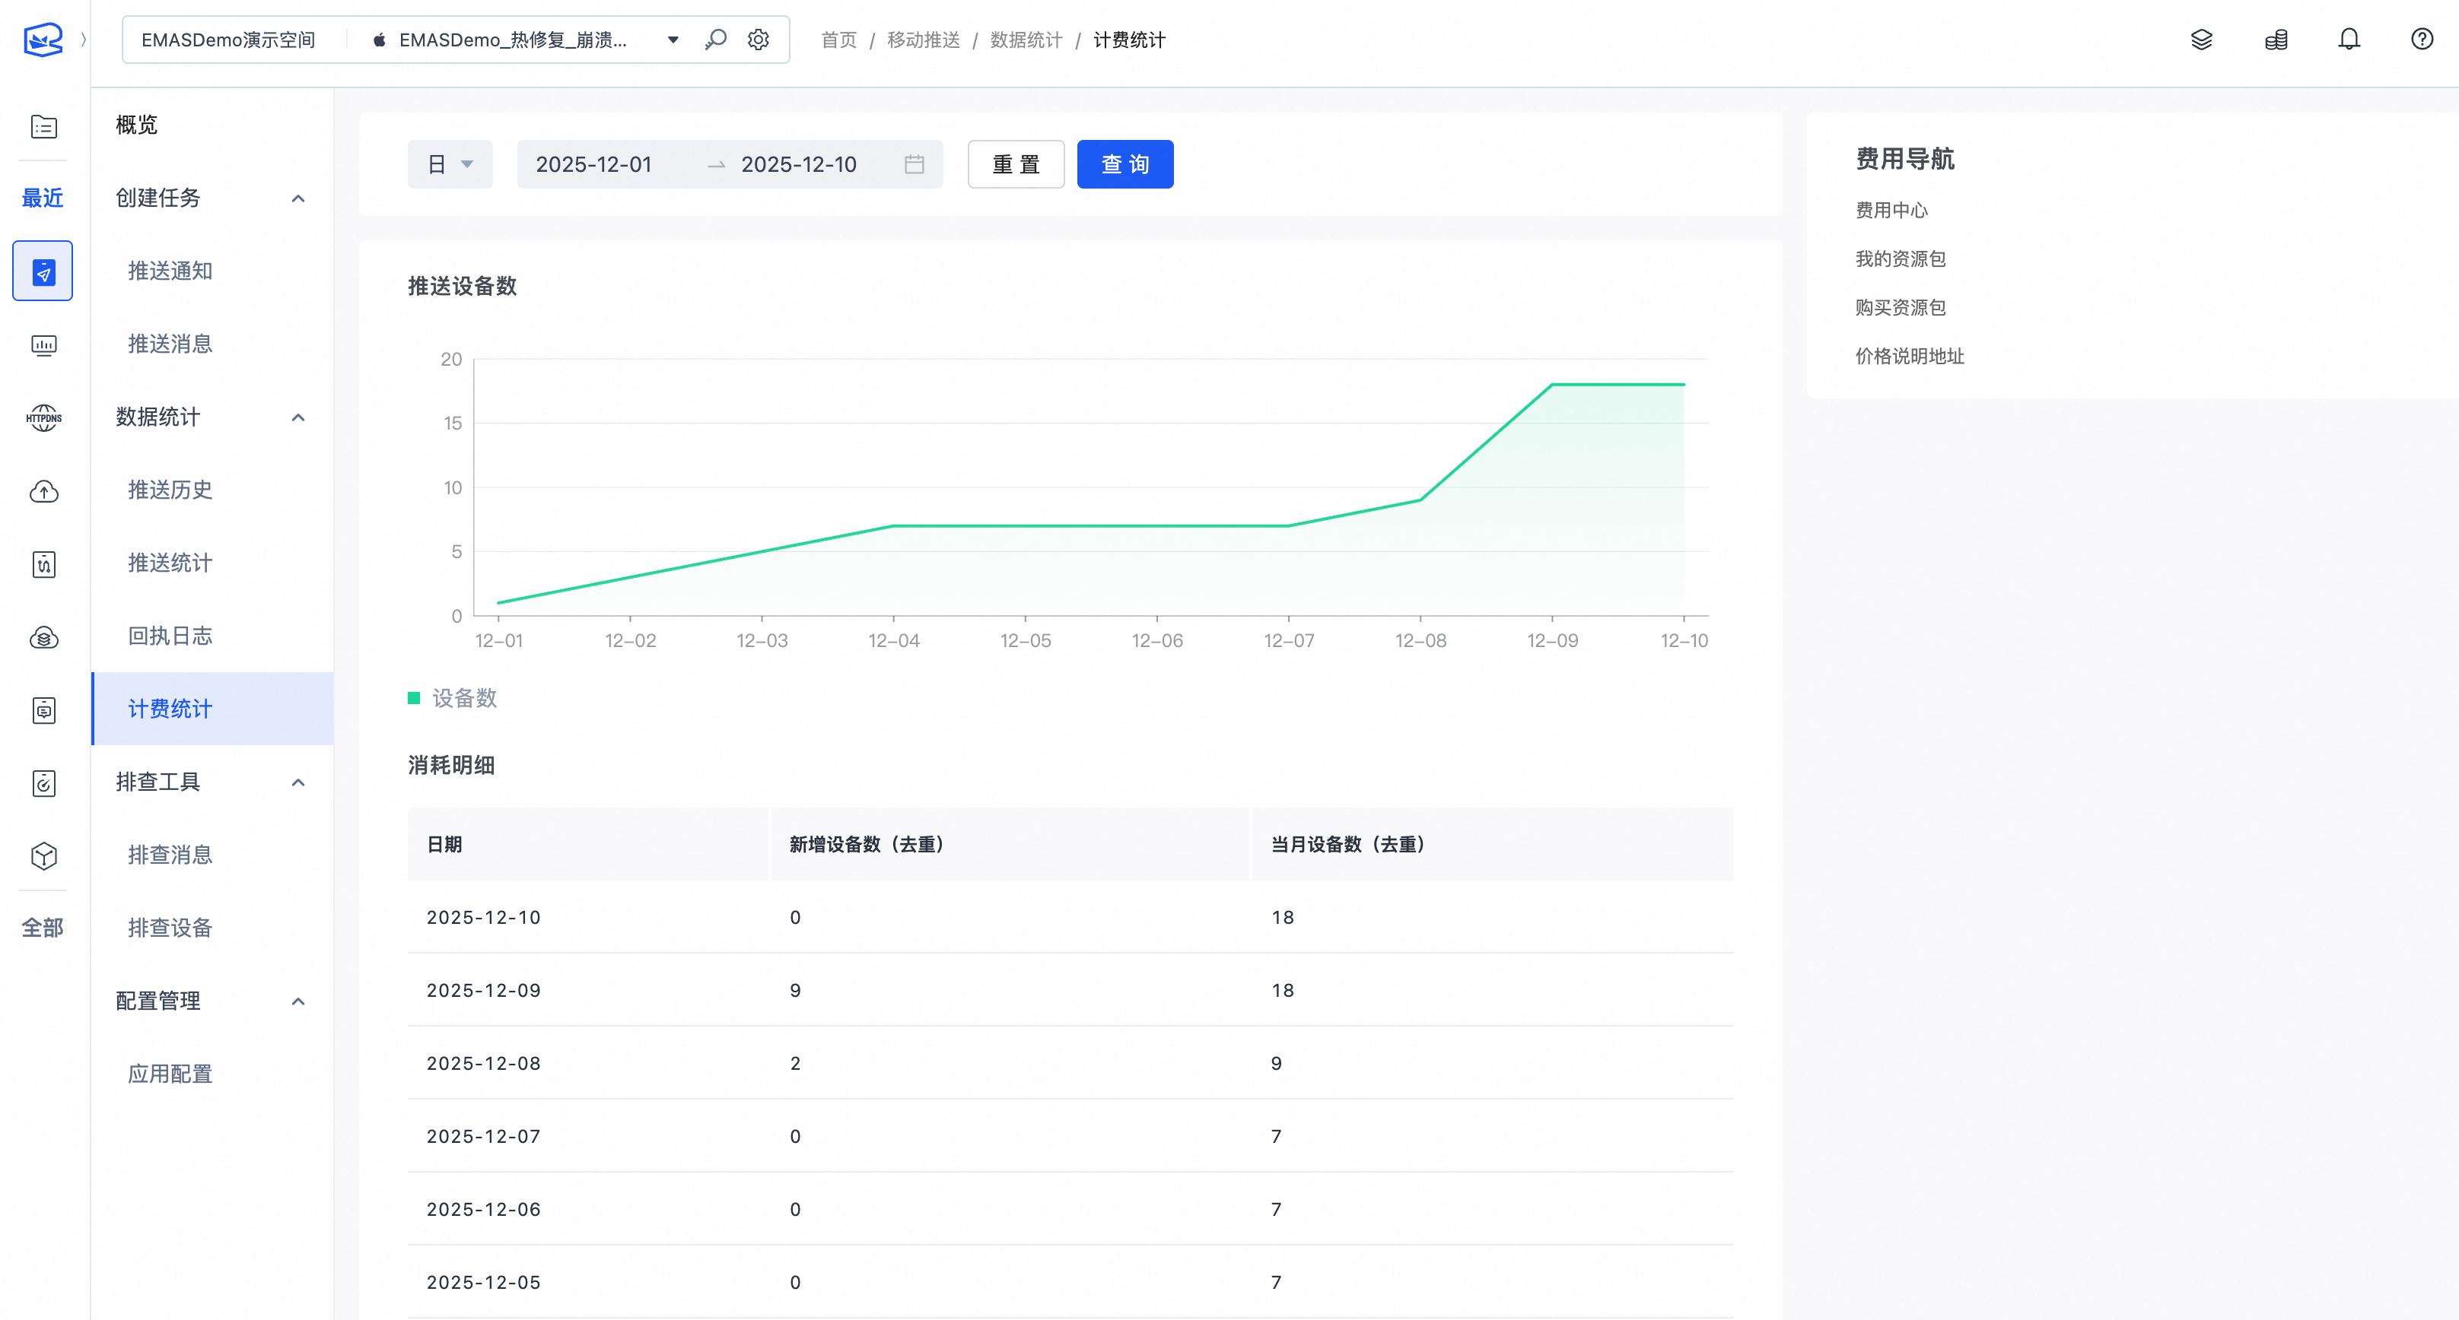Viewport: 2459px width, 1320px height.
Task: Open 推送统计 in the sidebar menu
Action: [170, 563]
